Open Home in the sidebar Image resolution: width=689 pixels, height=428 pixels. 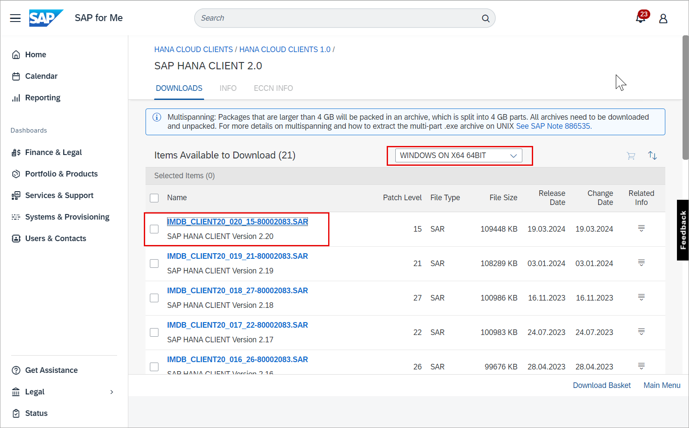(x=36, y=55)
